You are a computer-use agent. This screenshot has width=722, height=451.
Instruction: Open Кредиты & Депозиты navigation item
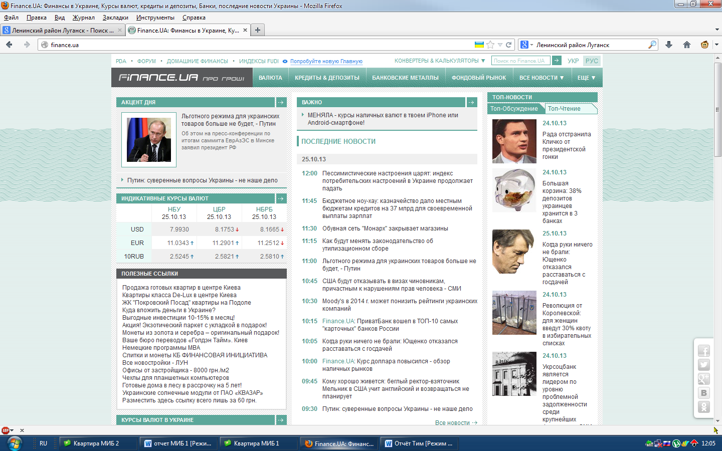point(327,78)
